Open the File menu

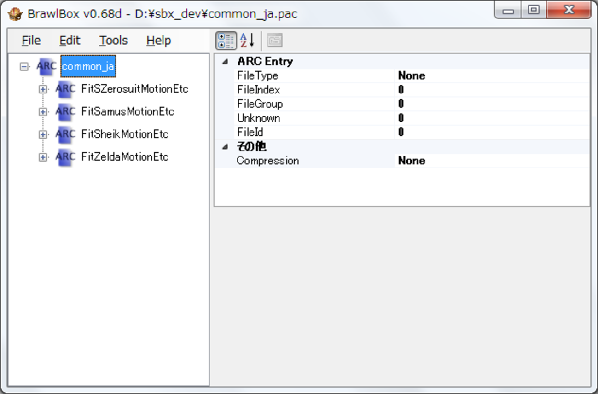(31, 41)
